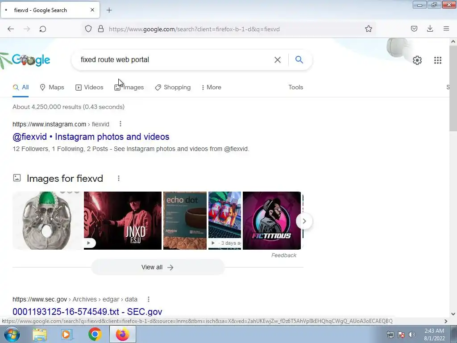Click the vertical scrollbar thumb
Image resolution: width=457 pixels, height=343 pixels.
point(453,88)
